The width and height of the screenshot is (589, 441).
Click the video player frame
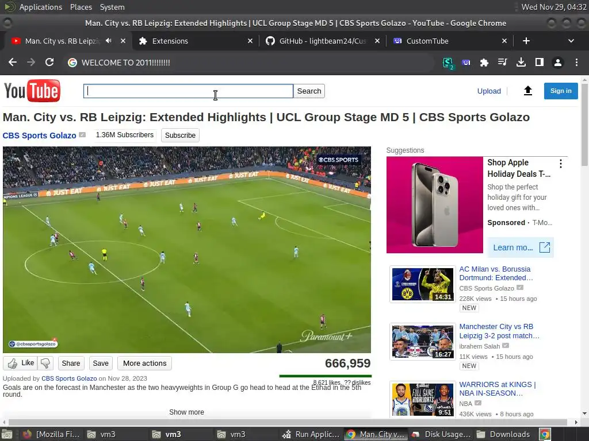pyautogui.click(x=187, y=249)
